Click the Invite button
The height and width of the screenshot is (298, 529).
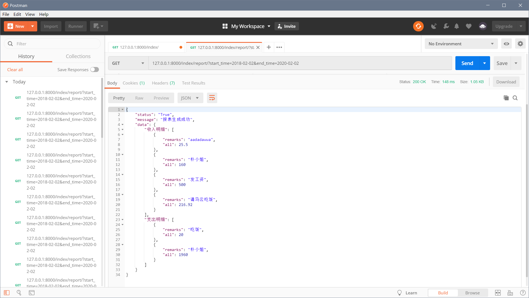pos(287,26)
